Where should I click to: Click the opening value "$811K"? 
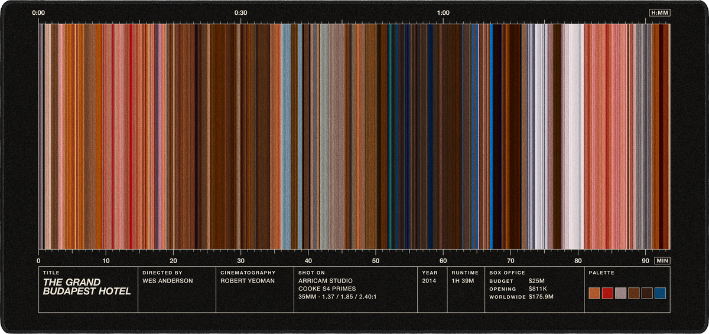click(x=538, y=289)
